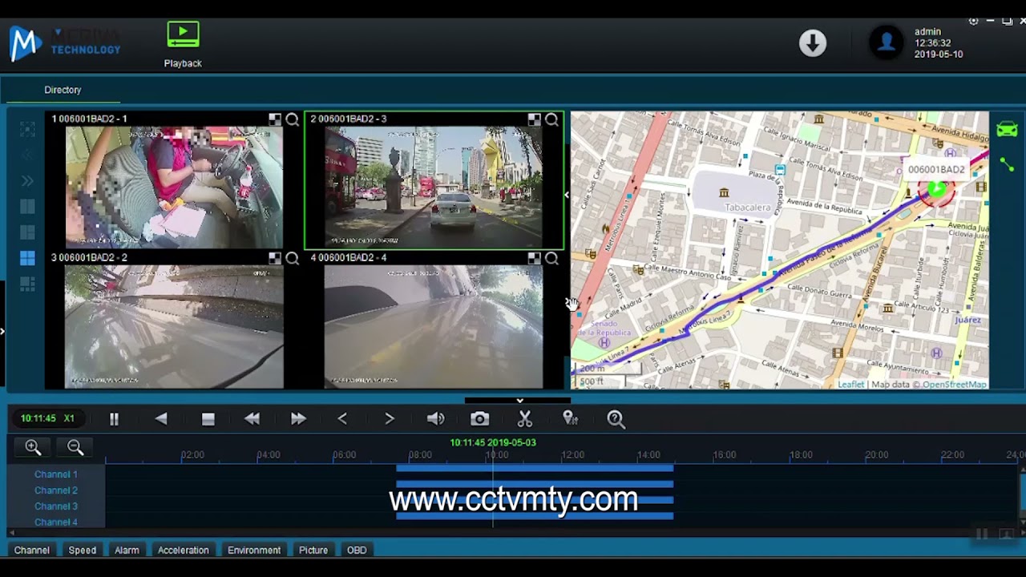Open settings gear in title bar

point(973,22)
